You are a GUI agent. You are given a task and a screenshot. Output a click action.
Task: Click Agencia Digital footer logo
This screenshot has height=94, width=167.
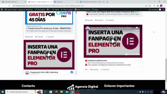[82, 87]
